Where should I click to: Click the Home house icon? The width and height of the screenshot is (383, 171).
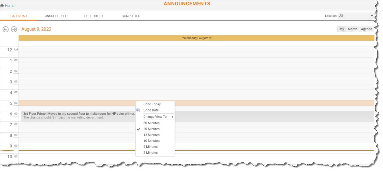click(2, 6)
